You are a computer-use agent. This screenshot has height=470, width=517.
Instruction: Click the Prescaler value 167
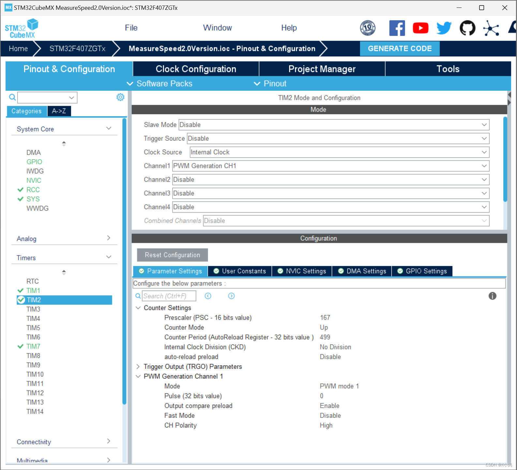325,318
